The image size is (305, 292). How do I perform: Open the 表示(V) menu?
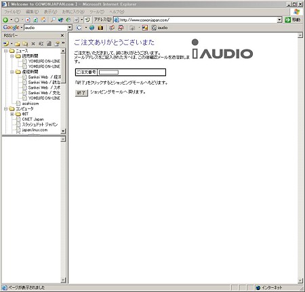[x=50, y=12]
